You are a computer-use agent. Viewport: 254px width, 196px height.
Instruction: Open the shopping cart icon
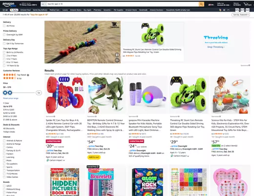tap(247, 4)
